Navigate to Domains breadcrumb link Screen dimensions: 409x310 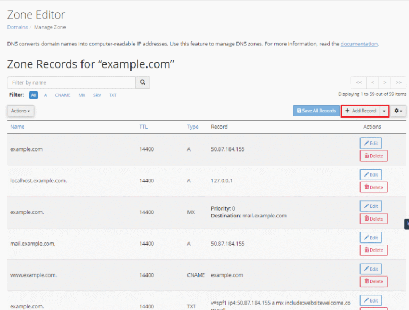coord(17,27)
